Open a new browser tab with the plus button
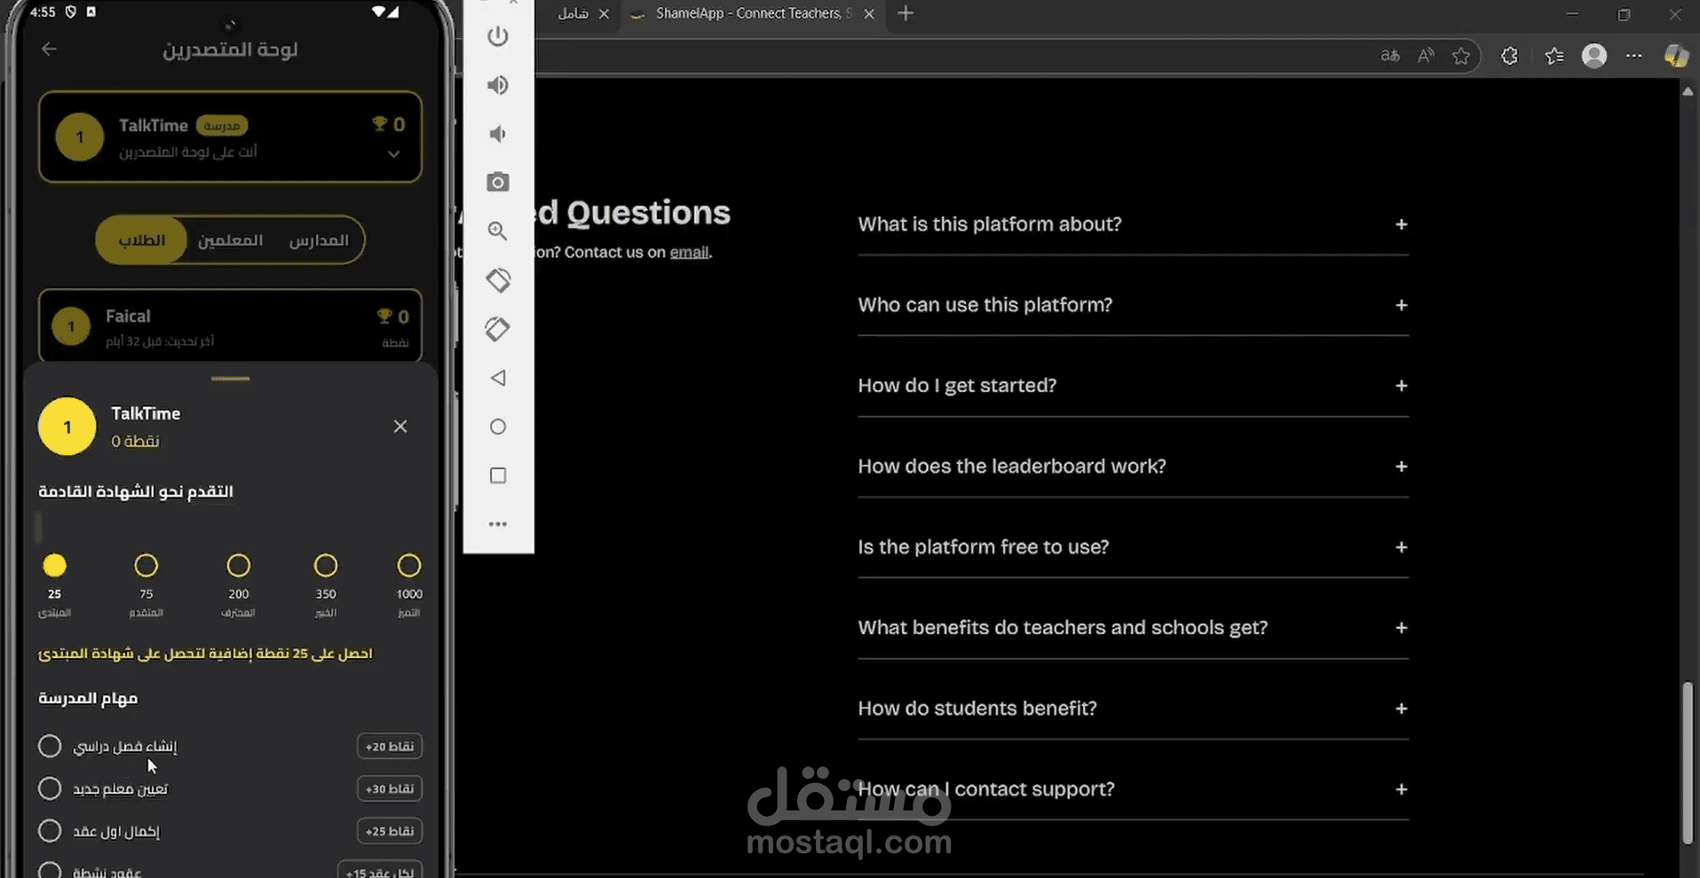Image resolution: width=1700 pixels, height=878 pixels. point(905,13)
